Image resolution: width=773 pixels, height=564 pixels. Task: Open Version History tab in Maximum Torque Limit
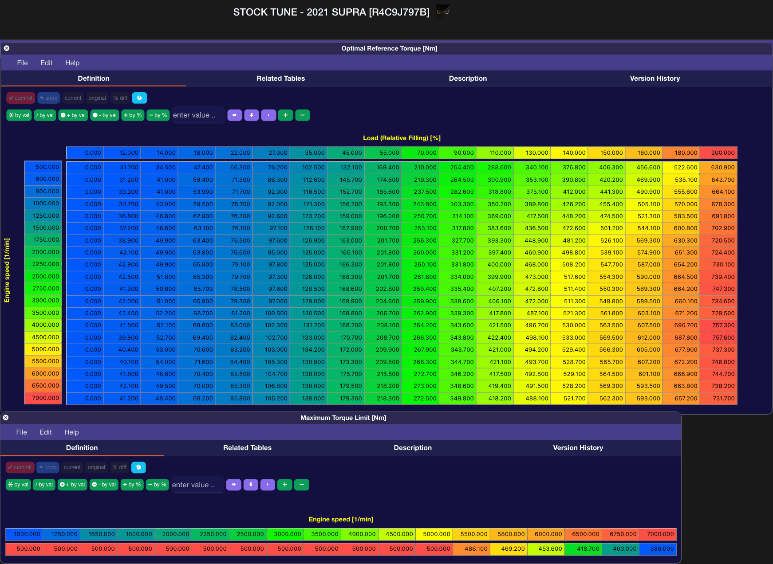click(578, 448)
